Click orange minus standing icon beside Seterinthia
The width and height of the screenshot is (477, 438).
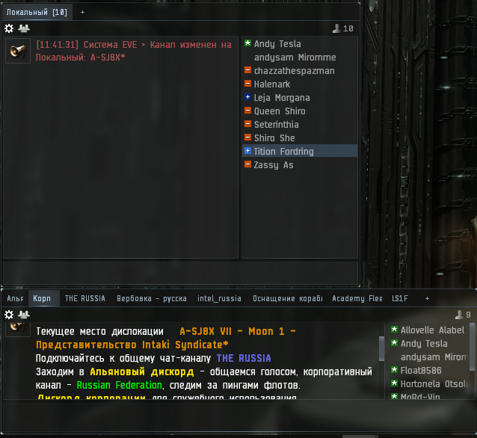tap(248, 124)
